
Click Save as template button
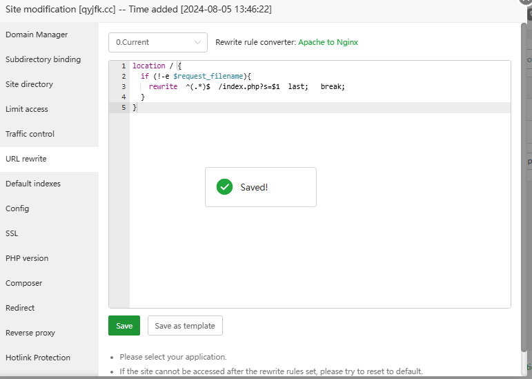click(185, 326)
